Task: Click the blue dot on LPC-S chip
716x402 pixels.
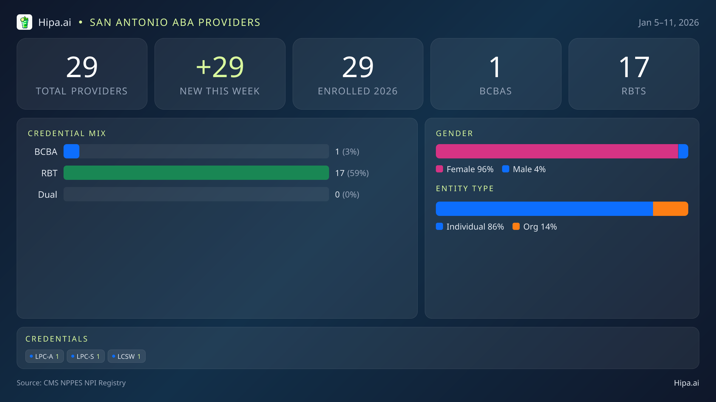Action: click(72, 356)
